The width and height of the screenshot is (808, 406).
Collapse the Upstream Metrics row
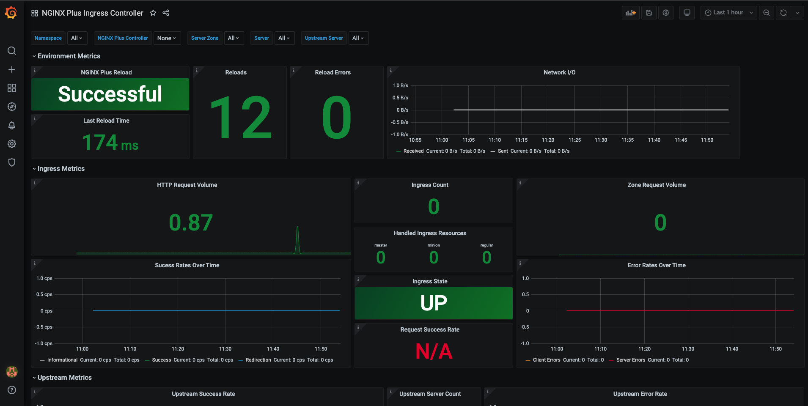point(62,378)
